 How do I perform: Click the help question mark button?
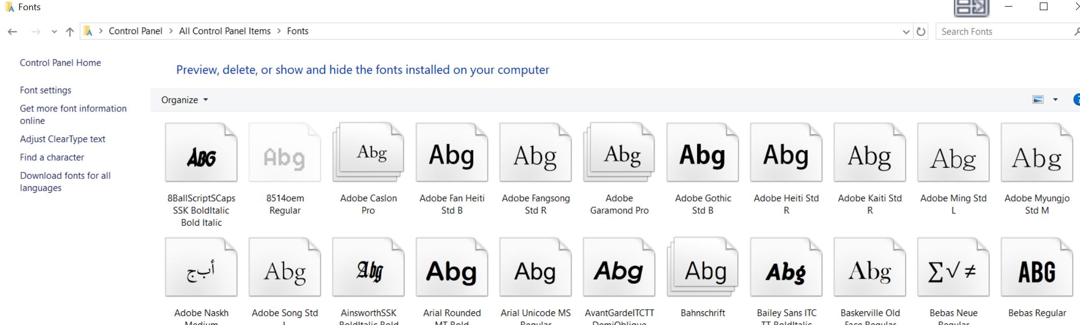point(1076,100)
